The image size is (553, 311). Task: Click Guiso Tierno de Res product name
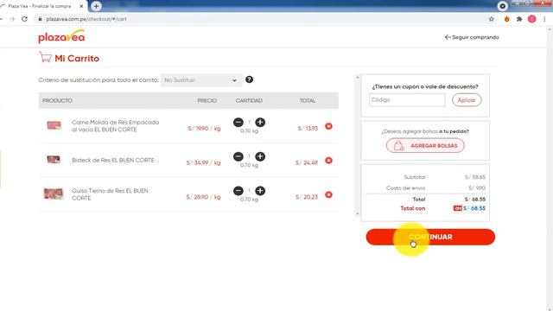pos(110,194)
